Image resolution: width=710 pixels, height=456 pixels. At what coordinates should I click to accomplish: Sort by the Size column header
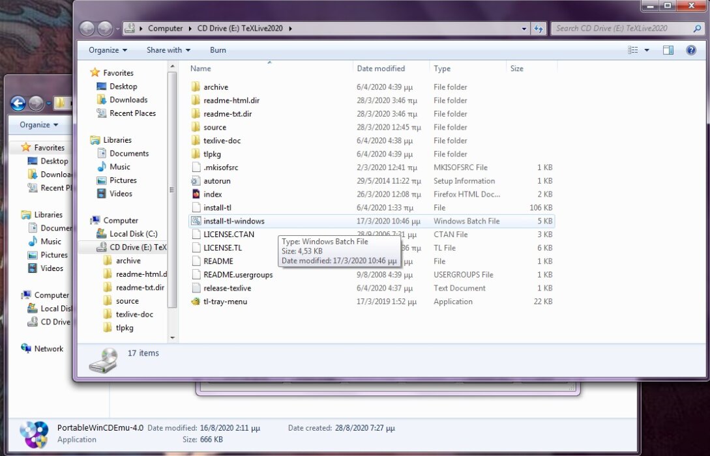point(531,68)
